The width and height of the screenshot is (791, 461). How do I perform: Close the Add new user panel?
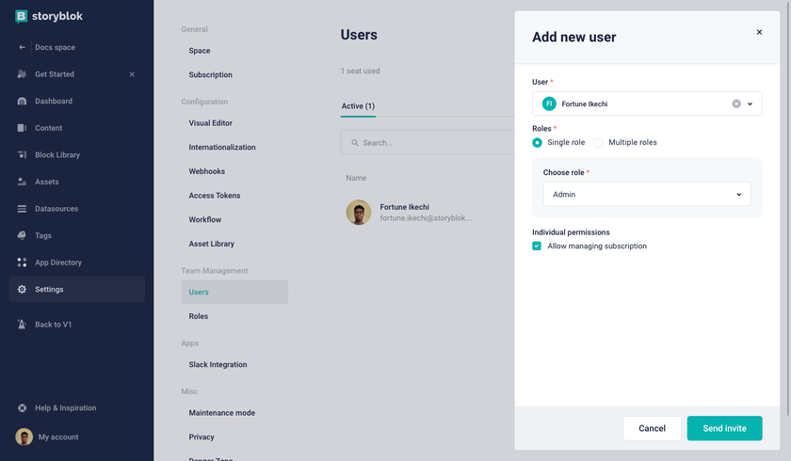pyautogui.click(x=759, y=32)
